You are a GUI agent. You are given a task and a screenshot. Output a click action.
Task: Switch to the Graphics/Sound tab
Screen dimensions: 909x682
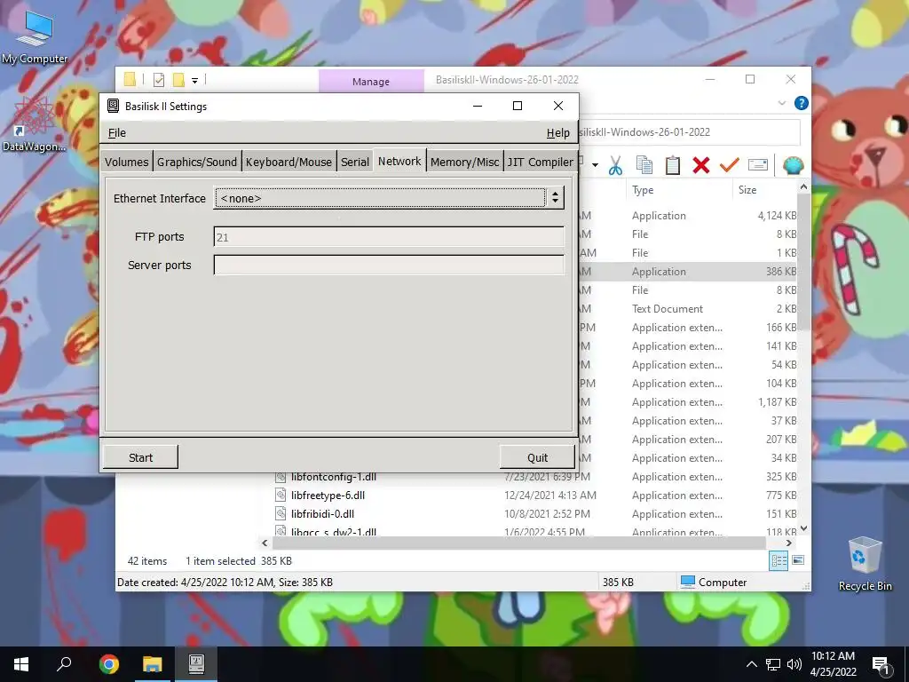point(196,162)
